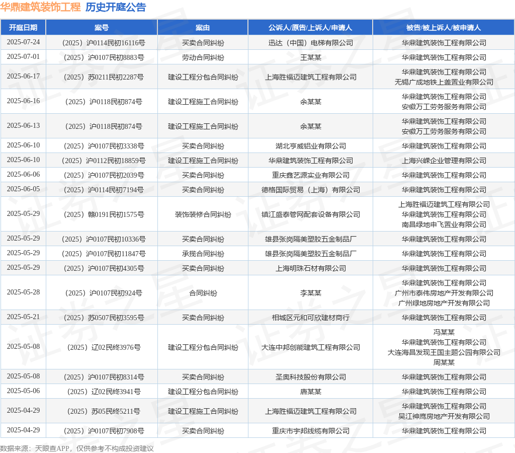
Task: Click the 开庭日期 column header
Action: coord(23,28)
